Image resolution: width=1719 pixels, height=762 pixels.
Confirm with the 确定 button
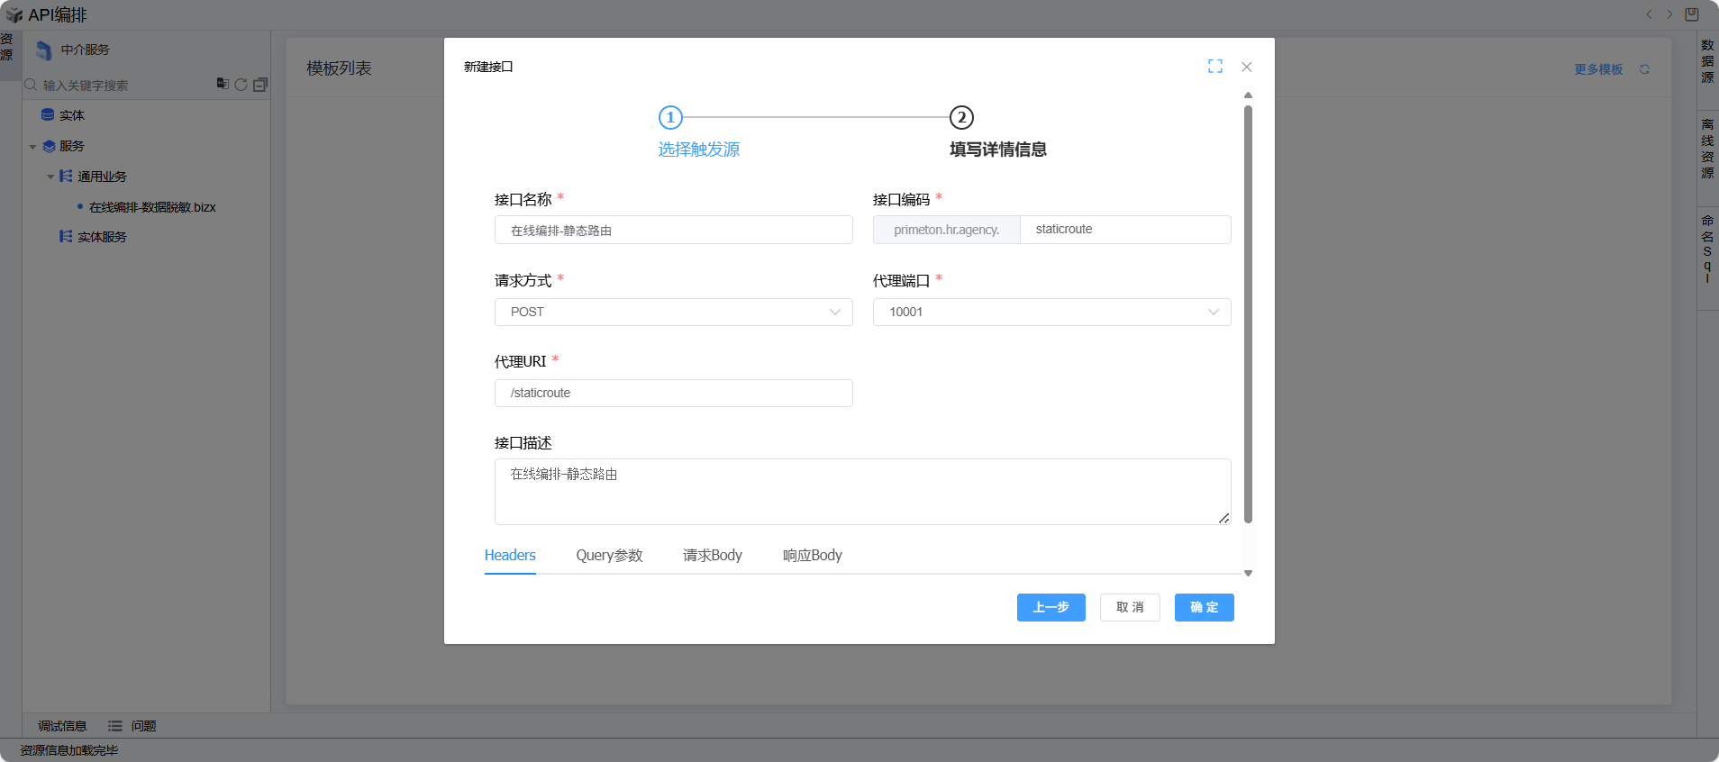[1204, 607]
